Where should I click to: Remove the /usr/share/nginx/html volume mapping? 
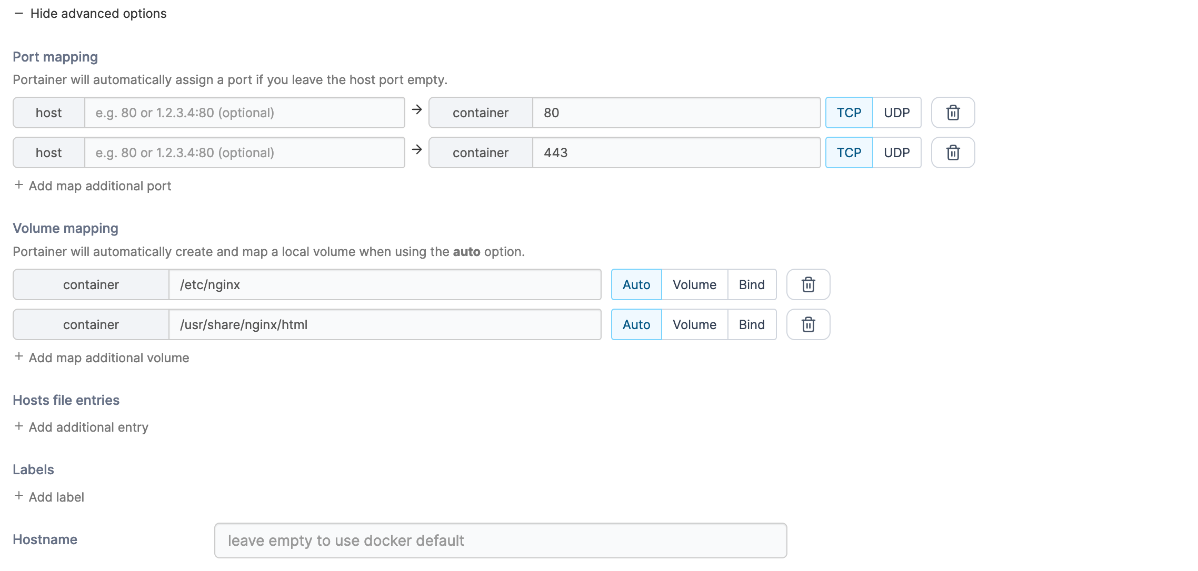(808, 324)
